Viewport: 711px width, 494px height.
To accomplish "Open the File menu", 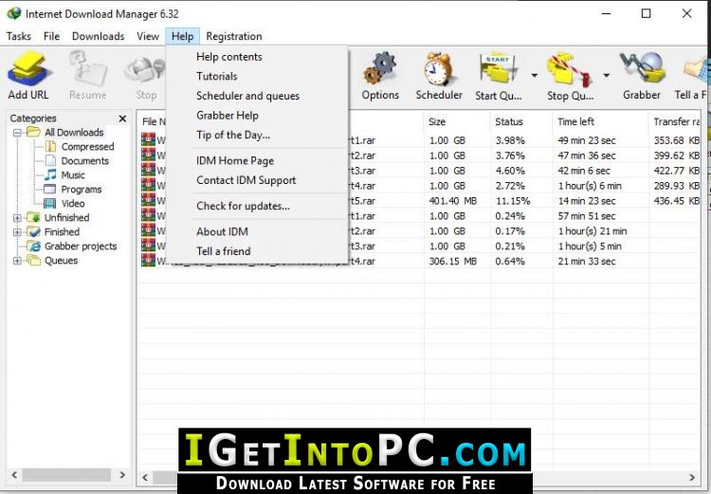I will point(52,36).
